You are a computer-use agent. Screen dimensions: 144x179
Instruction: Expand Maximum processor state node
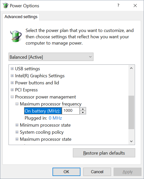pos(17,139)
